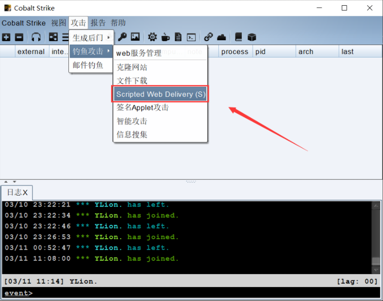Select 签名Applet攻击 entry

point(160,107)
